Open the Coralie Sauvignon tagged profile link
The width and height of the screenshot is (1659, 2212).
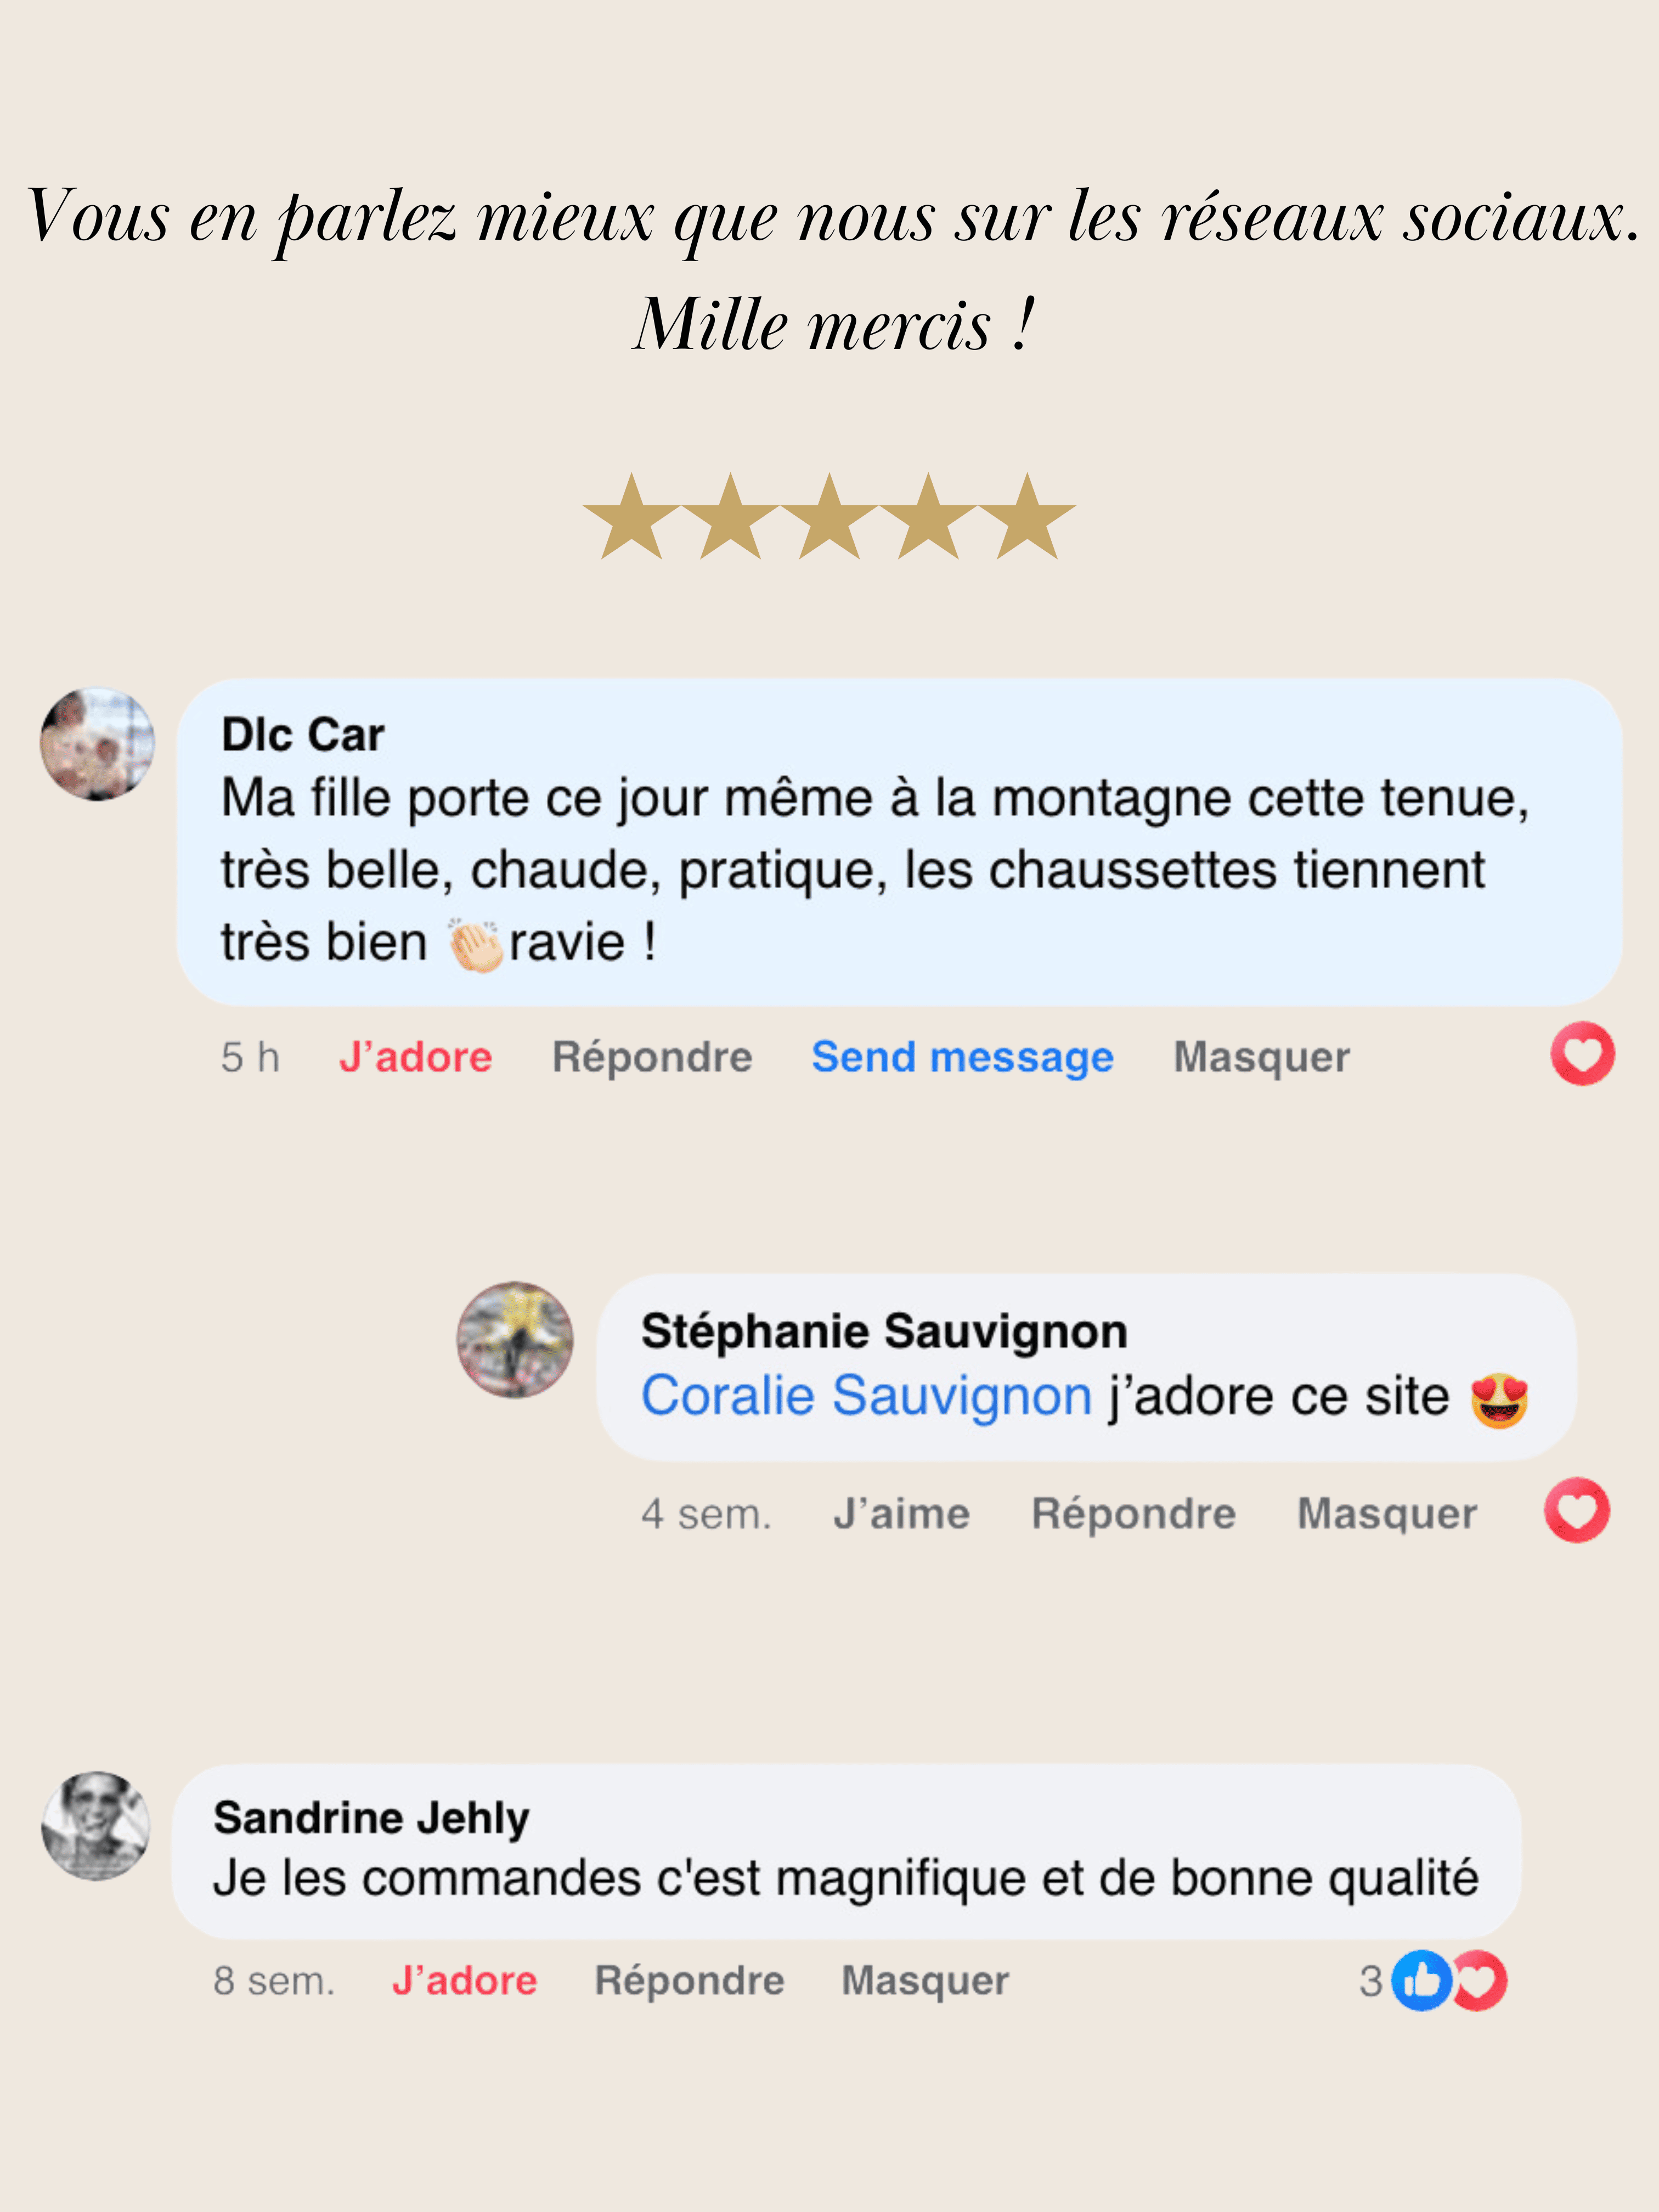pyautogui.click(x=866, y=1396)
